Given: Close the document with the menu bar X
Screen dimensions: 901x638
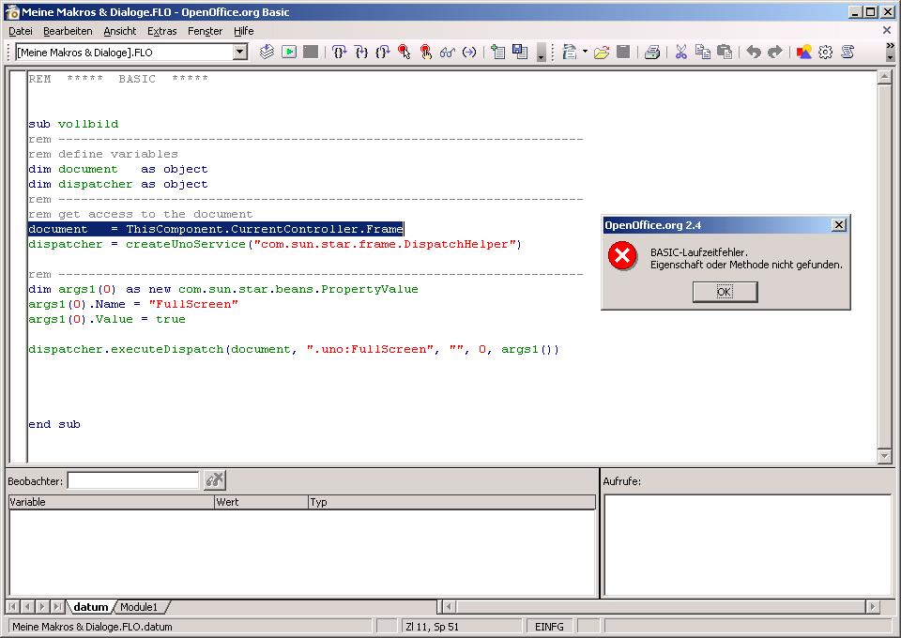Looking at the screenshot, I should (x=887, y=30).
